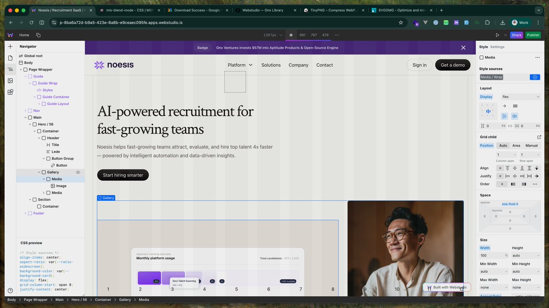Open the help icon at sidebar bottom
Viewport: 549px width, 308px height.
coord(10,290)
